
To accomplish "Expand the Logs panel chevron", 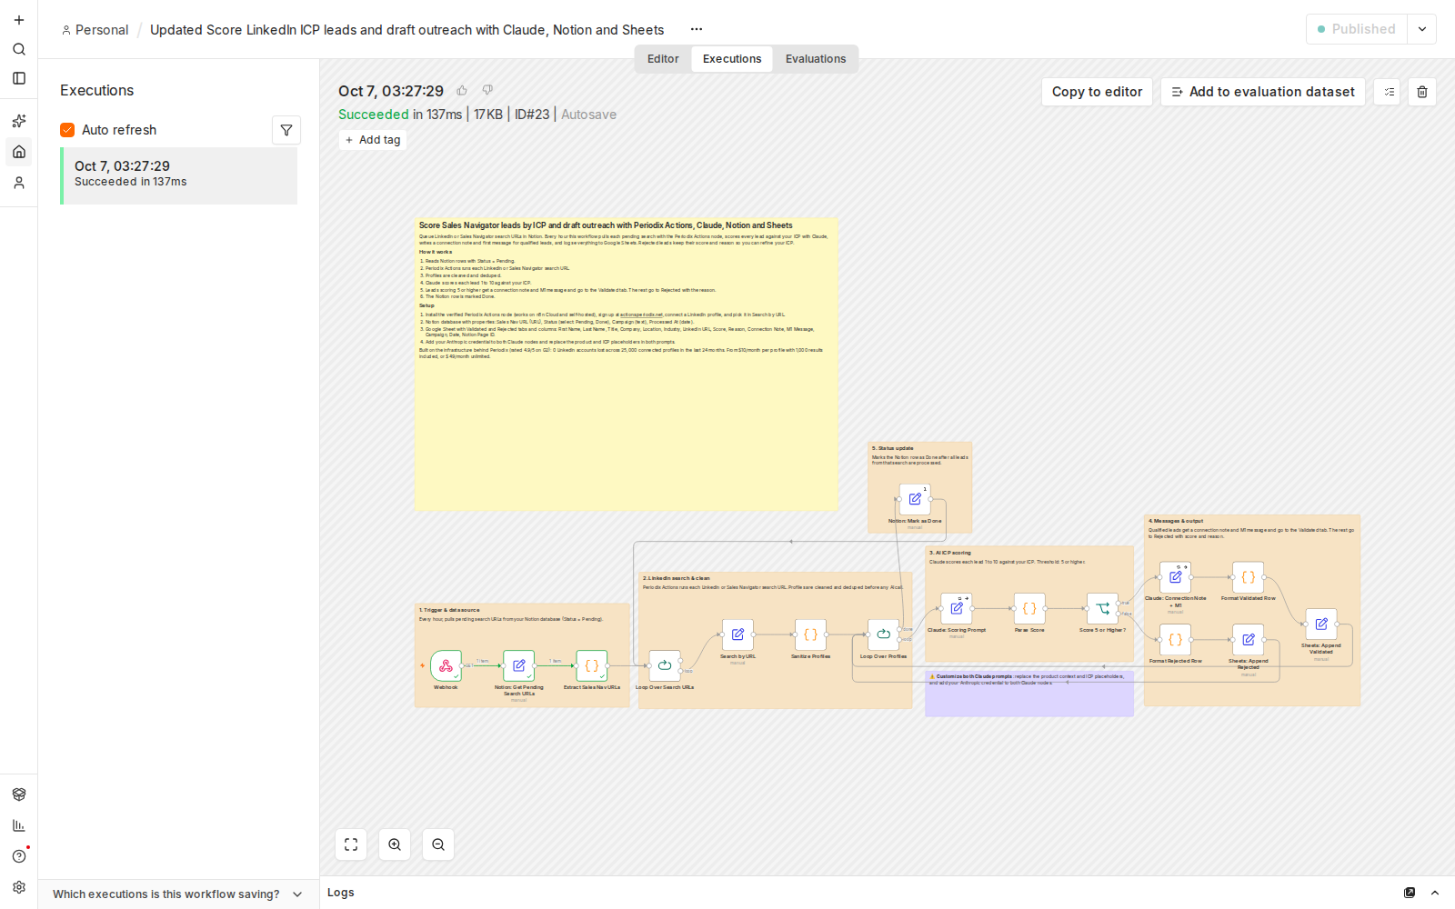I will tap(1435, 893).
